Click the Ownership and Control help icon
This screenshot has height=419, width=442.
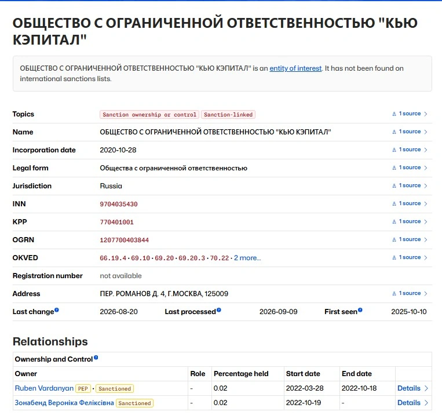click(x=96, y=357)
